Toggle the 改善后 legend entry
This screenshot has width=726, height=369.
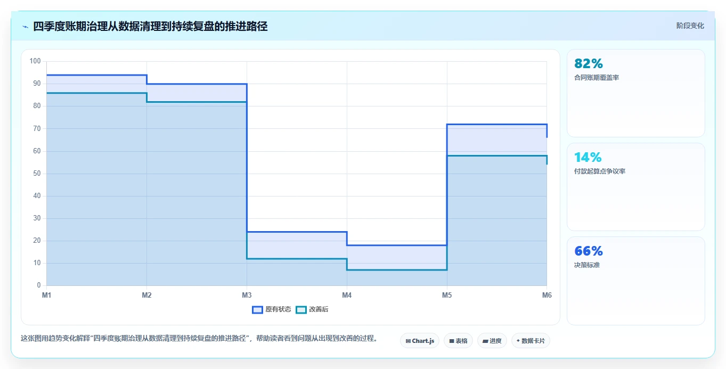pyautogui.click(x=312, y=309)
